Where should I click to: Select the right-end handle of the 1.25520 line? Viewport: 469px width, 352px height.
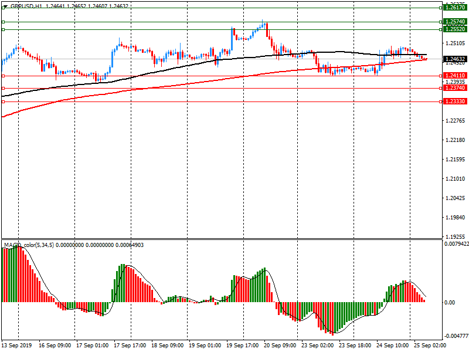coord(441,30)
